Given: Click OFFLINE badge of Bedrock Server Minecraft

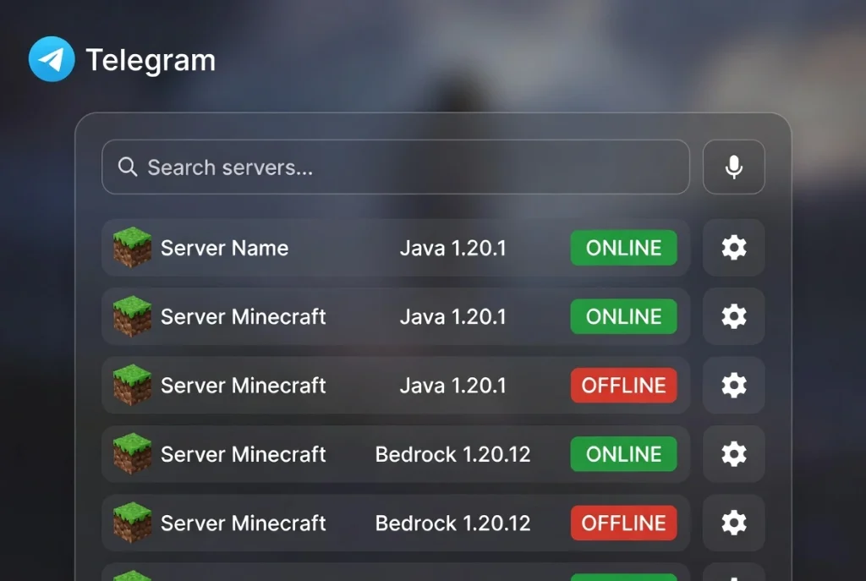Looking at the screenshot, I should (623, 523).
